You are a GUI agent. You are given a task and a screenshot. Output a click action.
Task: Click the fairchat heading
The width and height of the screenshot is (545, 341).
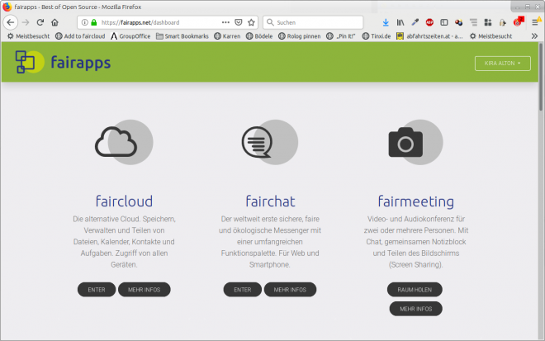tap(270, 201)
